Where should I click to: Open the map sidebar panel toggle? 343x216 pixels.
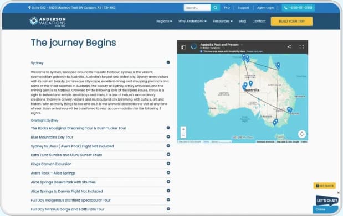184,47
